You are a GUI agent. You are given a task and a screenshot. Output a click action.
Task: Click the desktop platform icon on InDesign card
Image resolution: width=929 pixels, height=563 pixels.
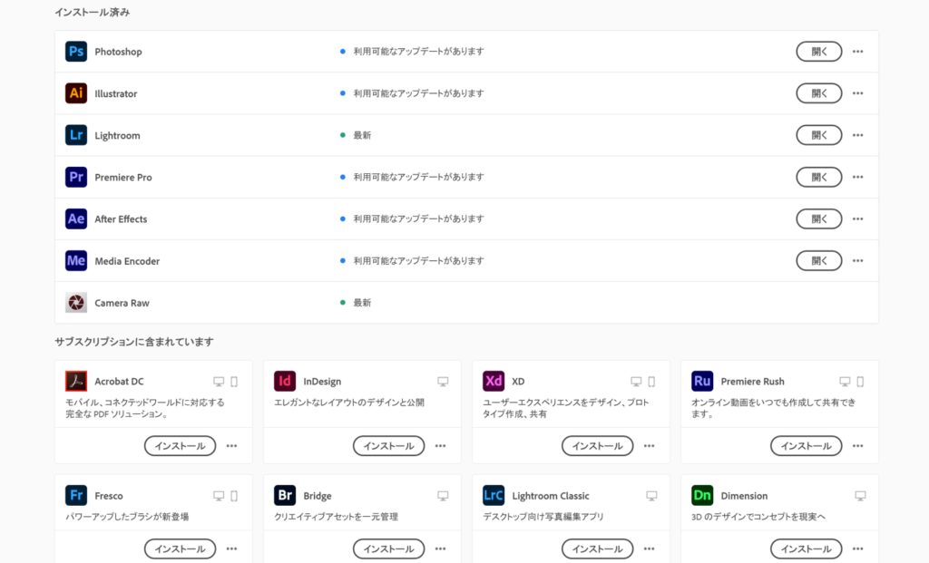(x=443, y=382)
